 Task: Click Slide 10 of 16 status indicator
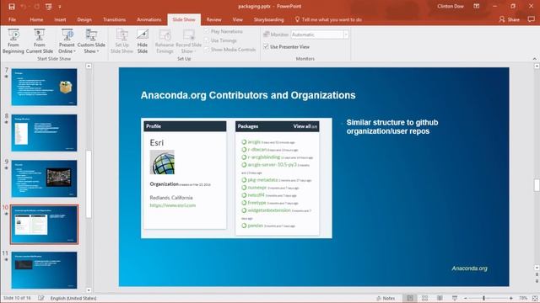point(17,298)
